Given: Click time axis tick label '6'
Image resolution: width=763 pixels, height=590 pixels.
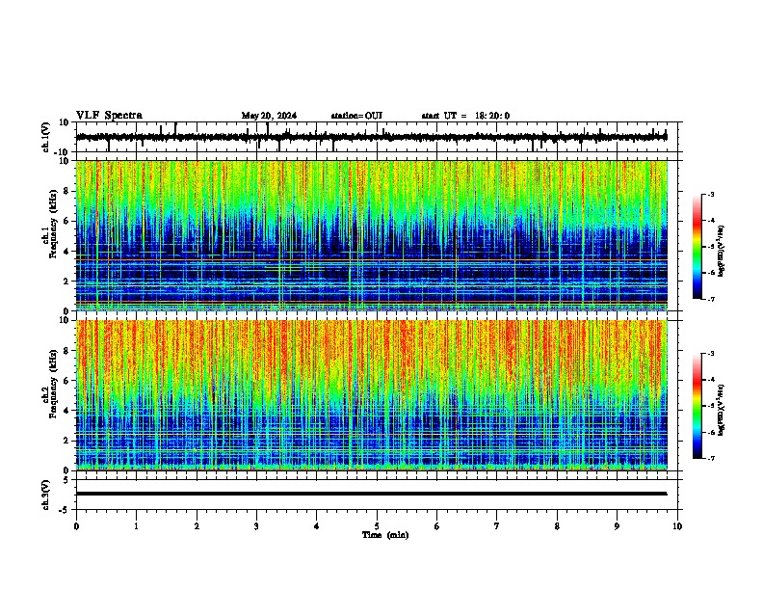Looking at the screenshot, I should click(436, 526).
